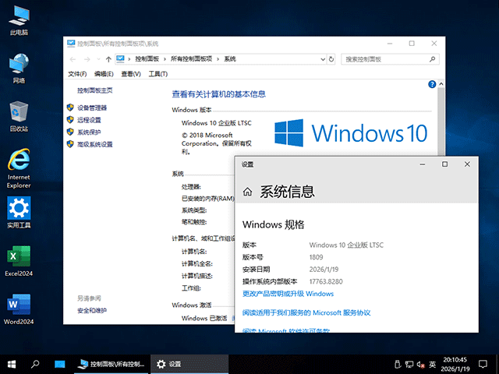
Task: Open 设备管理器 link
Action: [92, 108]
